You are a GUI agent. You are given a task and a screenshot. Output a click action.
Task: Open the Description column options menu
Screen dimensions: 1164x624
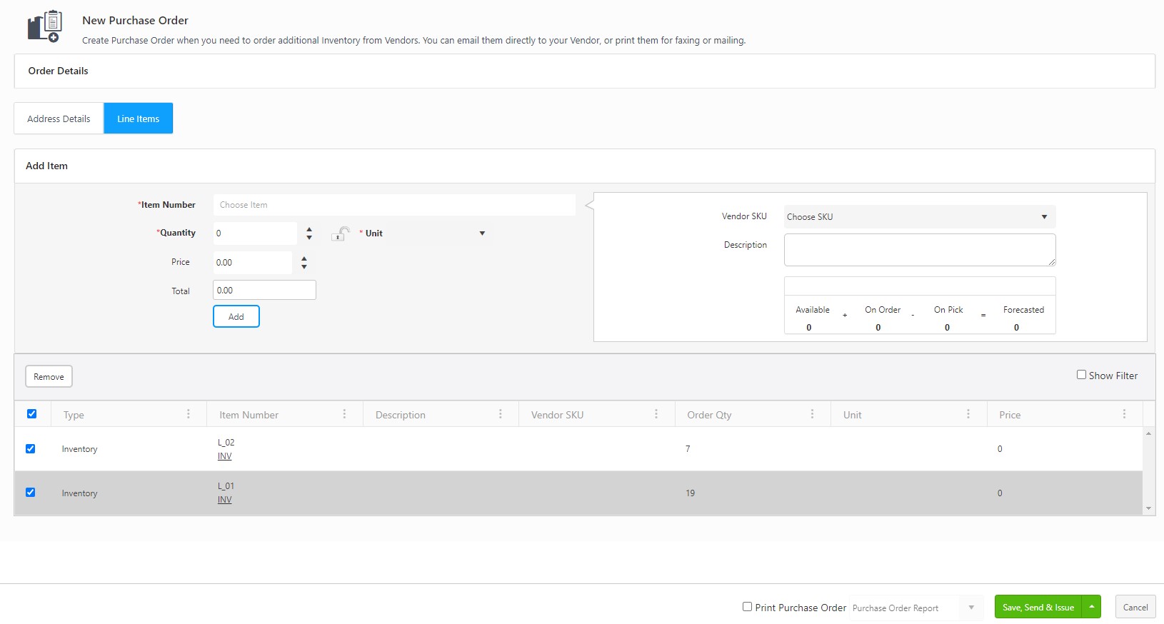coord(501,414)
